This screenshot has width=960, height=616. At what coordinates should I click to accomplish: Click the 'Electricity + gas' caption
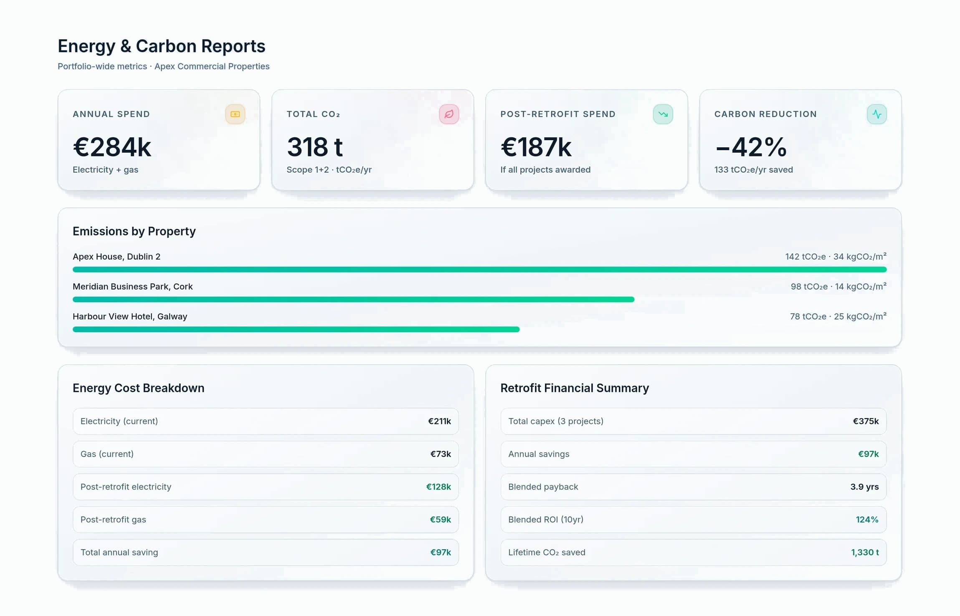[105, 170]
